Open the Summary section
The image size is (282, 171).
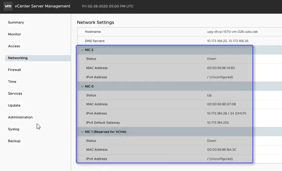point(16,23)
